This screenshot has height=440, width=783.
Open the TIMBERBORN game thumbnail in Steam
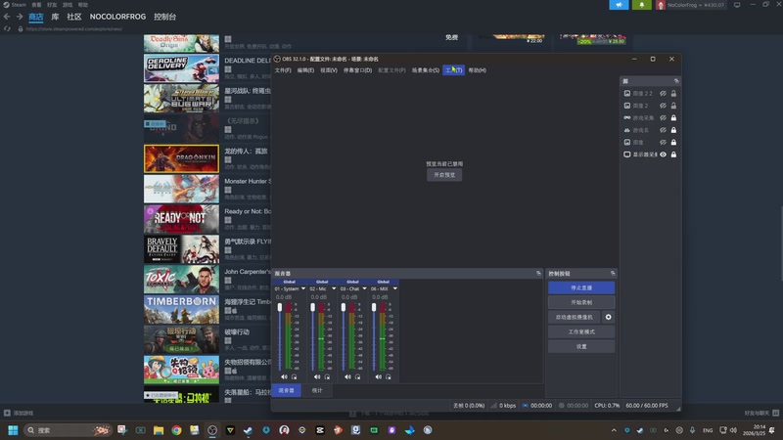tap(181, 310)
